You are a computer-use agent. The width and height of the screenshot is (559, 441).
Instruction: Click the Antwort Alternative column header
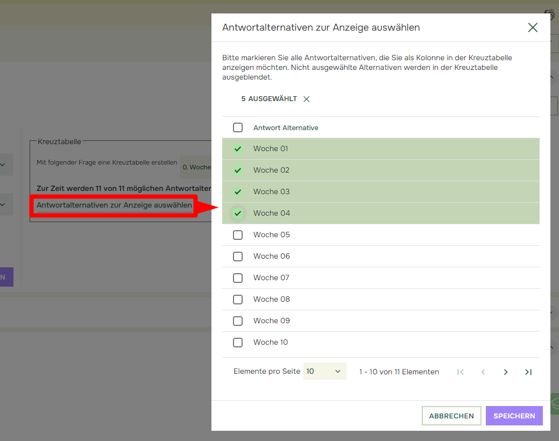coord(286,127)
